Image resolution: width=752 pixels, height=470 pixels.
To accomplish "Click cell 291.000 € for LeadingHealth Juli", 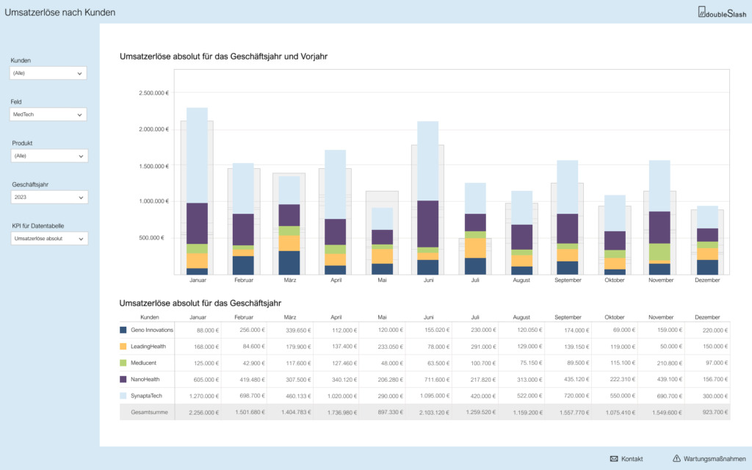I will [x=483, y=347].
